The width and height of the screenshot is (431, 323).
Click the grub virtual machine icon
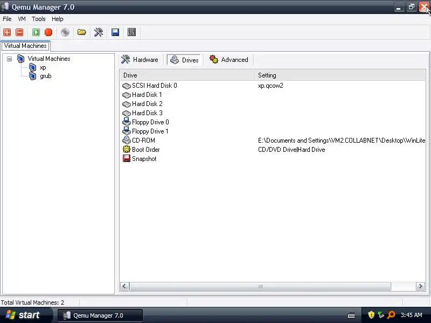pyautogui.click(x=33, y=76)
